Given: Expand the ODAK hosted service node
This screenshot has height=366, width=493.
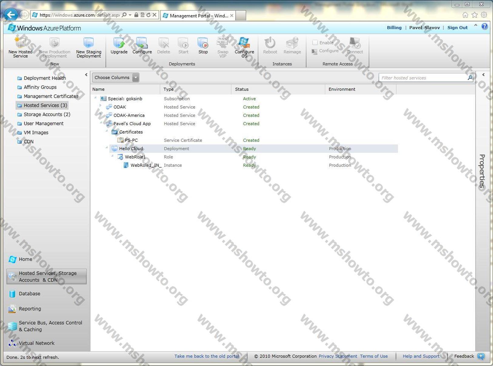Looking at the screenshot, I should point(101,106).
